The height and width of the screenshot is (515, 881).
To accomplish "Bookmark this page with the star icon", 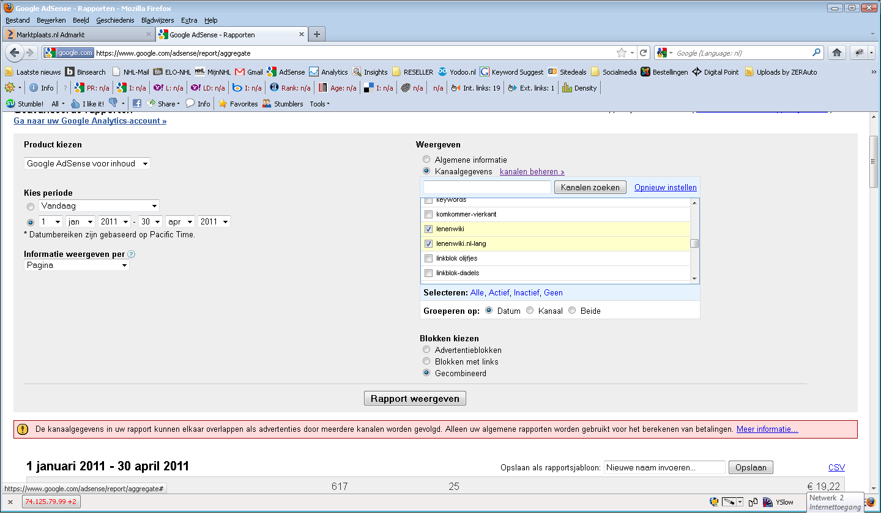I will 622,53.
